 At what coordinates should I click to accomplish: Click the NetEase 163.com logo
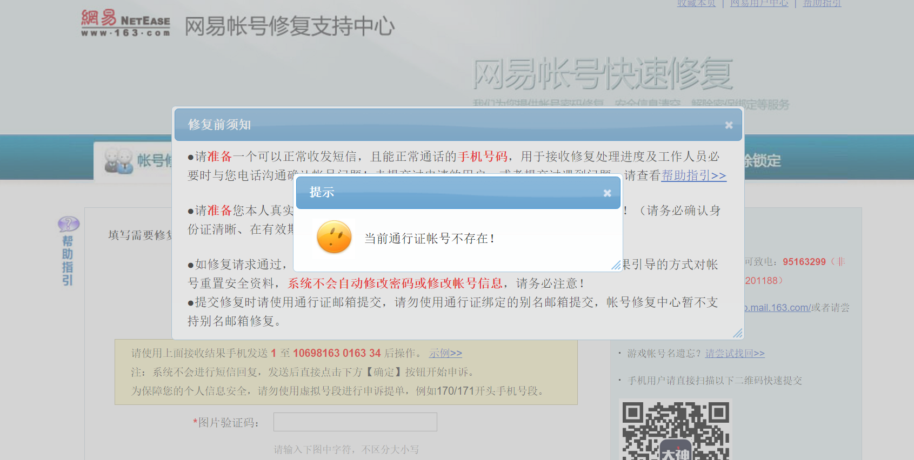pos(125,23)
